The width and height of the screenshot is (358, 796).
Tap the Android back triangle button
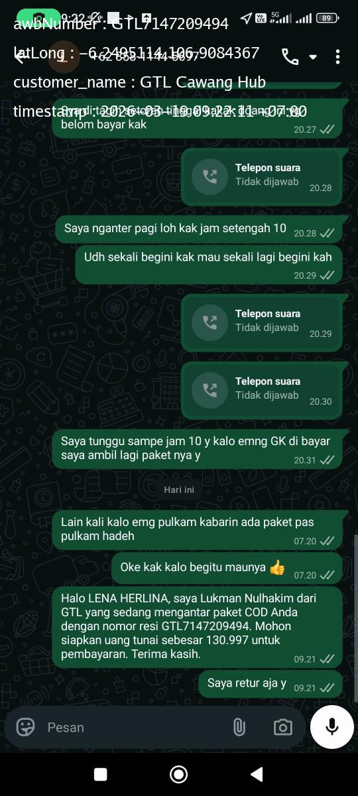(x=256, y=774)
